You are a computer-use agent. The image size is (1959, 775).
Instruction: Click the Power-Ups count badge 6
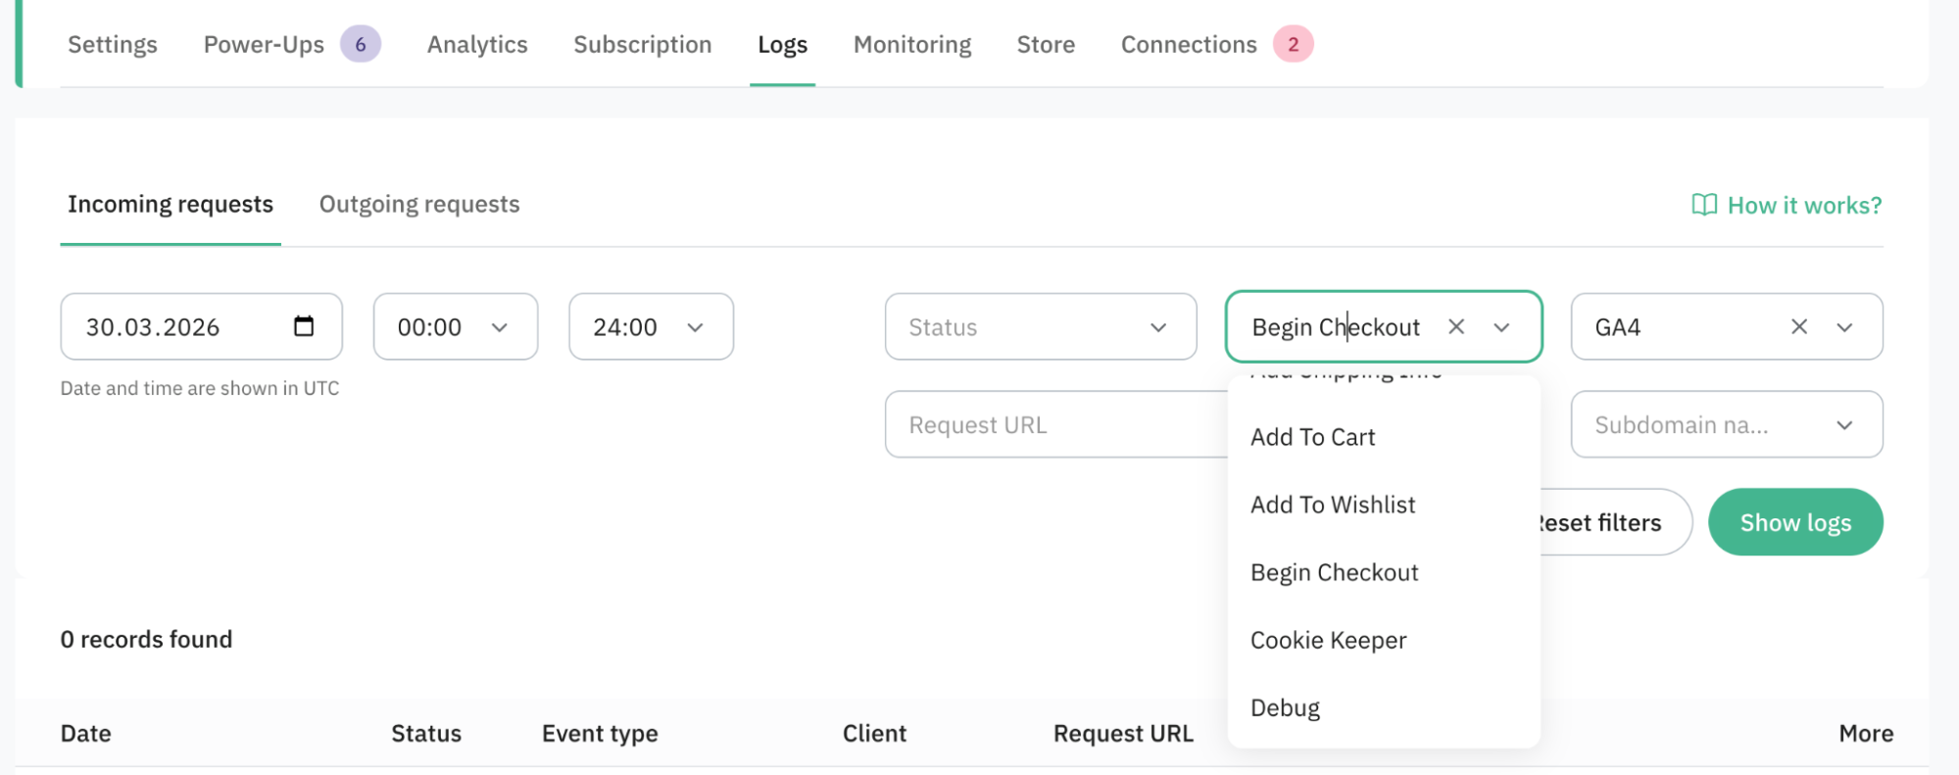click(360, 44)
